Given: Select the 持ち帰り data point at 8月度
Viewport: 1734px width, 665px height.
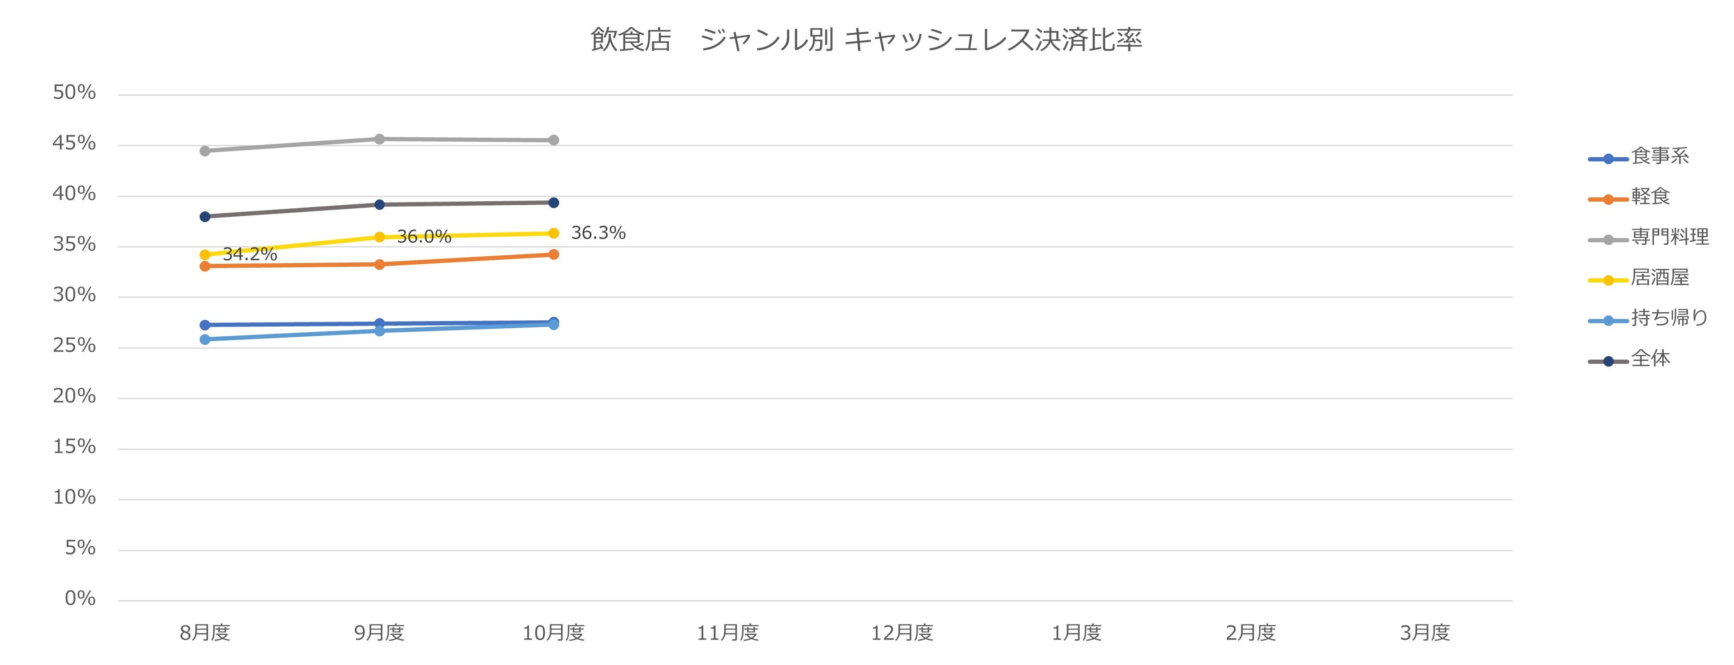Looking at the screenshot, I should [x=205, y=339].
